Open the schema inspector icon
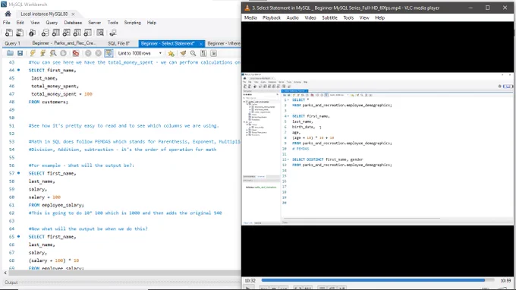This screenshot has width=516, height=290. (x=32, y=33)
